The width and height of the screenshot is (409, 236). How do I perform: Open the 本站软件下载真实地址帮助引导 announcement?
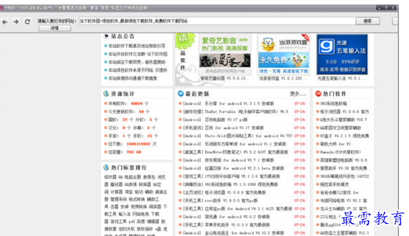(137, 46)
